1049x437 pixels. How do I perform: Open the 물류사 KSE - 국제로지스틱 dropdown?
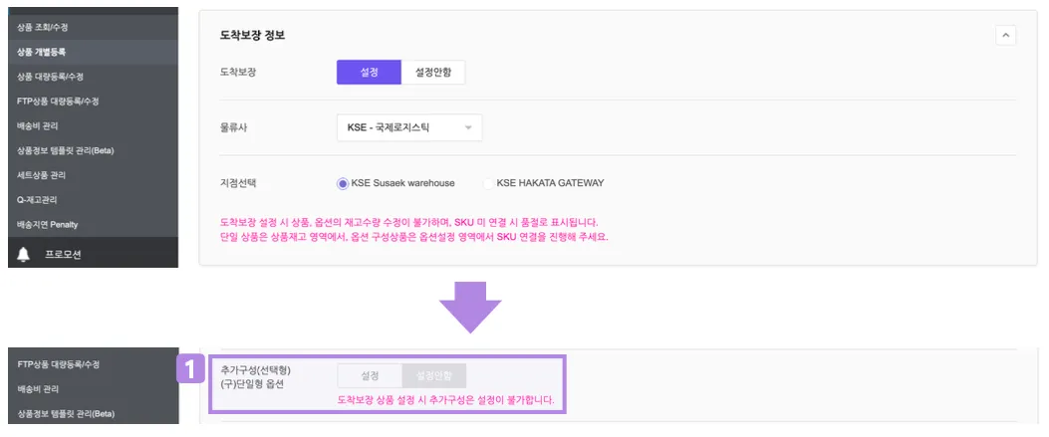pos(409,127)
